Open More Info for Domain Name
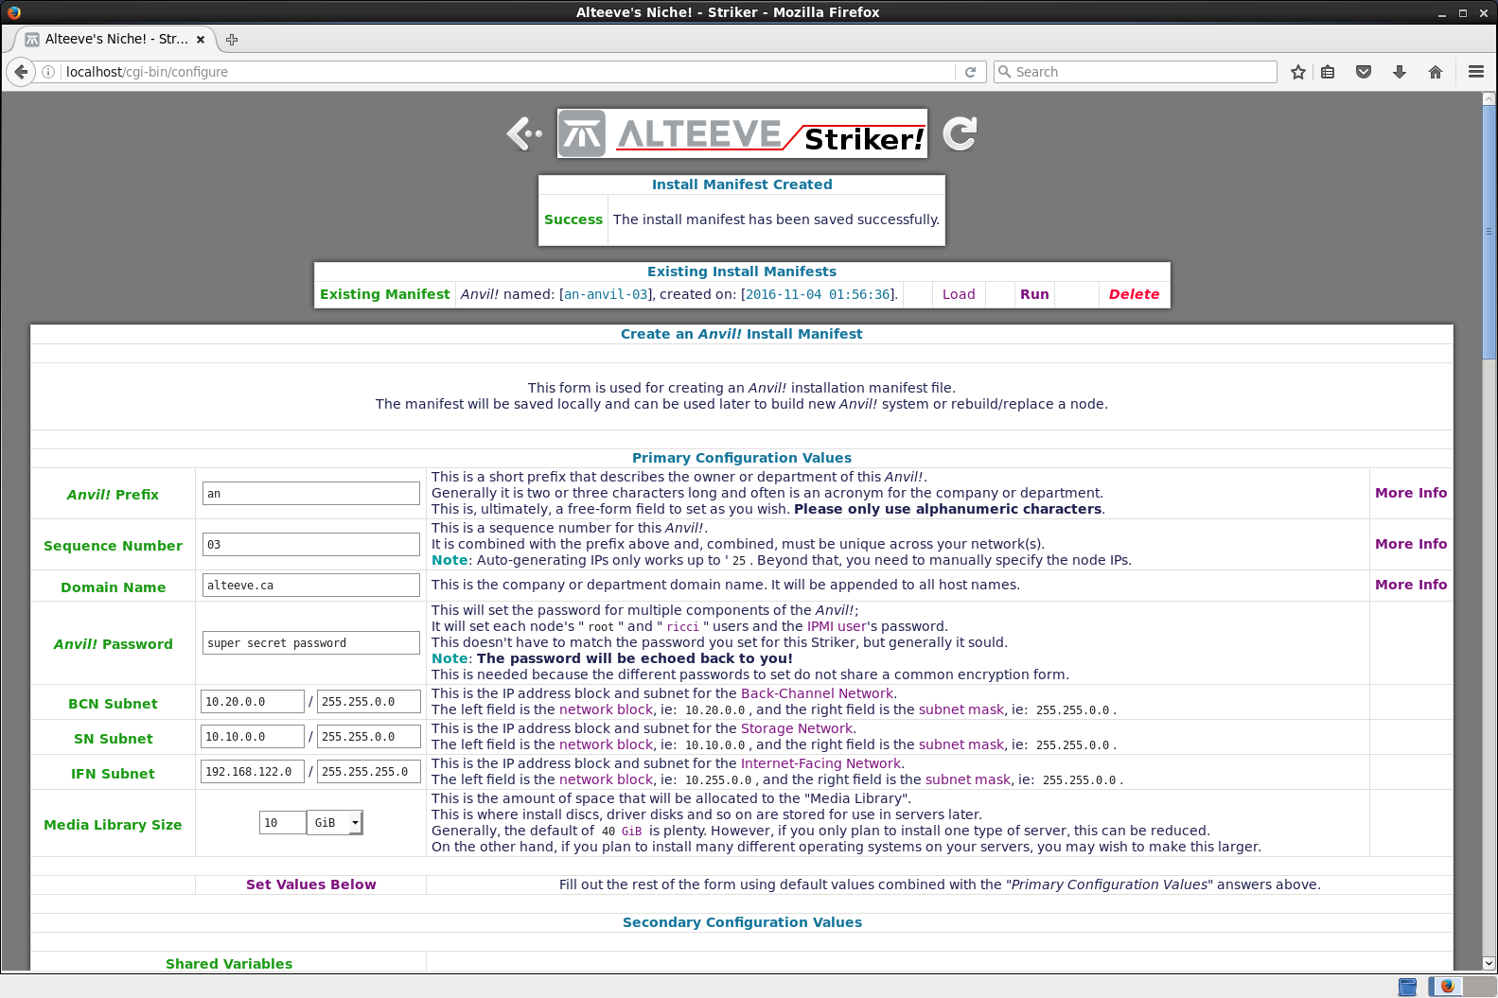Image resolution: width=1498 pixels, height=998 pixels. [1411, 585]
